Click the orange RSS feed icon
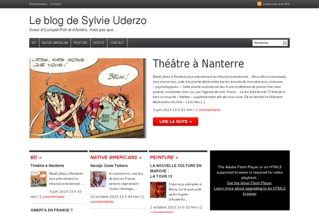The width and height of the screenshot is (319, 213). click(x=259, y=4)
